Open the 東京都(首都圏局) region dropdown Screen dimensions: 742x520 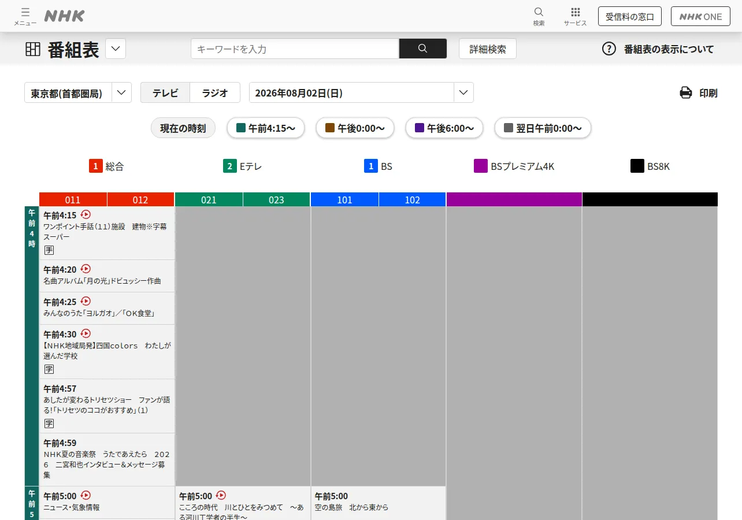pyautogui.click(x=78, y=92)
